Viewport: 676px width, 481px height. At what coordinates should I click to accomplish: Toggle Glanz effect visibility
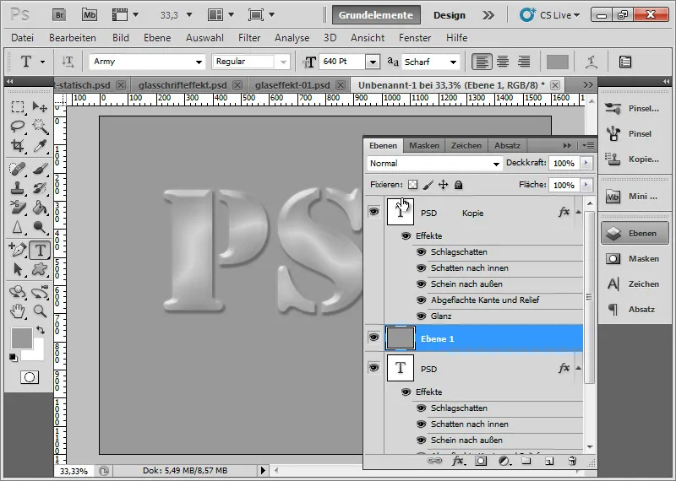click(421, 316)
